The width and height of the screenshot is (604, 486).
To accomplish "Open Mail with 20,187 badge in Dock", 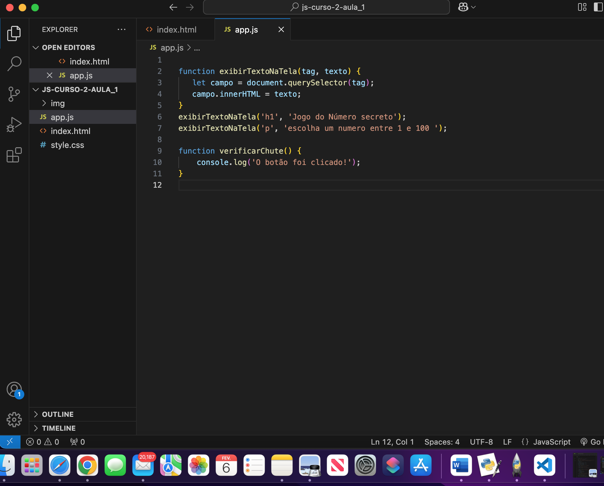I will (x=143, y=465).
